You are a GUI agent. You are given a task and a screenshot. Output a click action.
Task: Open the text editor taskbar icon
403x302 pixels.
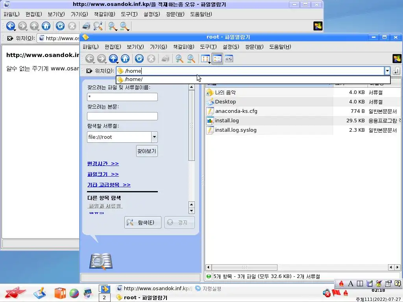point(40,293)
